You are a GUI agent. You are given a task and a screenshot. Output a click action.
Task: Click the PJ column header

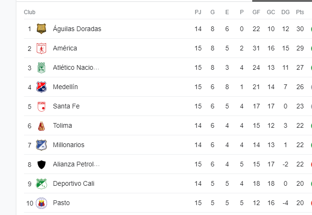[x=198, y=12]
